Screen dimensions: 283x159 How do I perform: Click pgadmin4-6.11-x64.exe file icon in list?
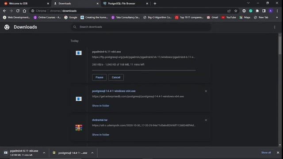[79, 53]
